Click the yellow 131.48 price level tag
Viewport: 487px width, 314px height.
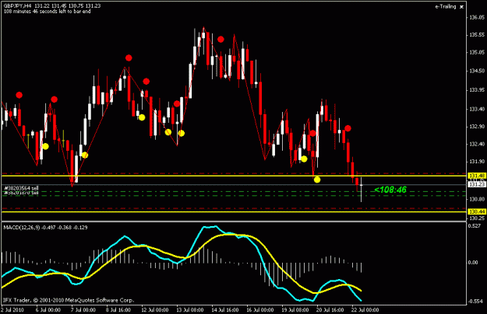[x=477, y=176]
